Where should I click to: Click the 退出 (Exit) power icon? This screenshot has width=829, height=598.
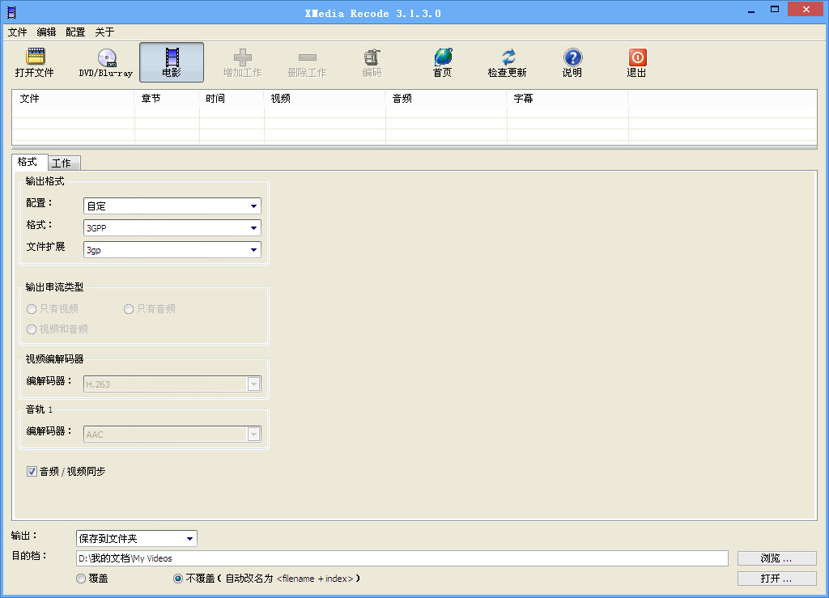637,57
